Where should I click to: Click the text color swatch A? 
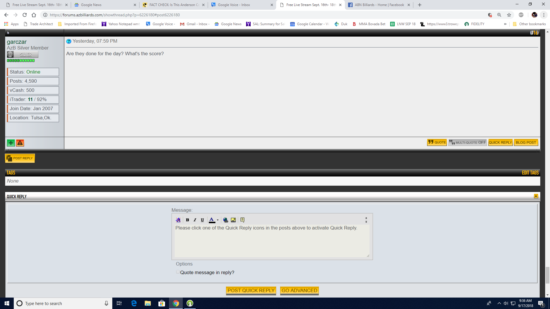(212, 220)
